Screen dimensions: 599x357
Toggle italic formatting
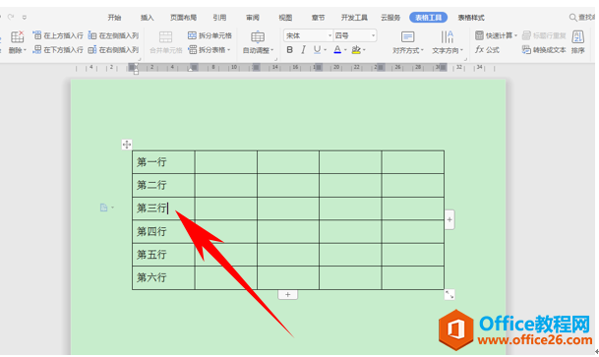click(303, 49)
